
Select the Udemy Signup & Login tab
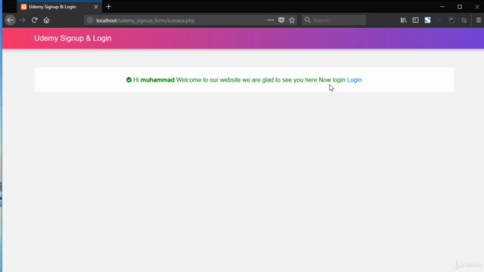(x=60, y=7)
